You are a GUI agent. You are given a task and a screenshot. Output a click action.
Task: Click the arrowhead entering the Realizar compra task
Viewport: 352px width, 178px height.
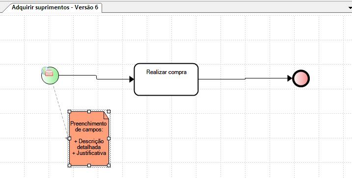tap(132, 79)
